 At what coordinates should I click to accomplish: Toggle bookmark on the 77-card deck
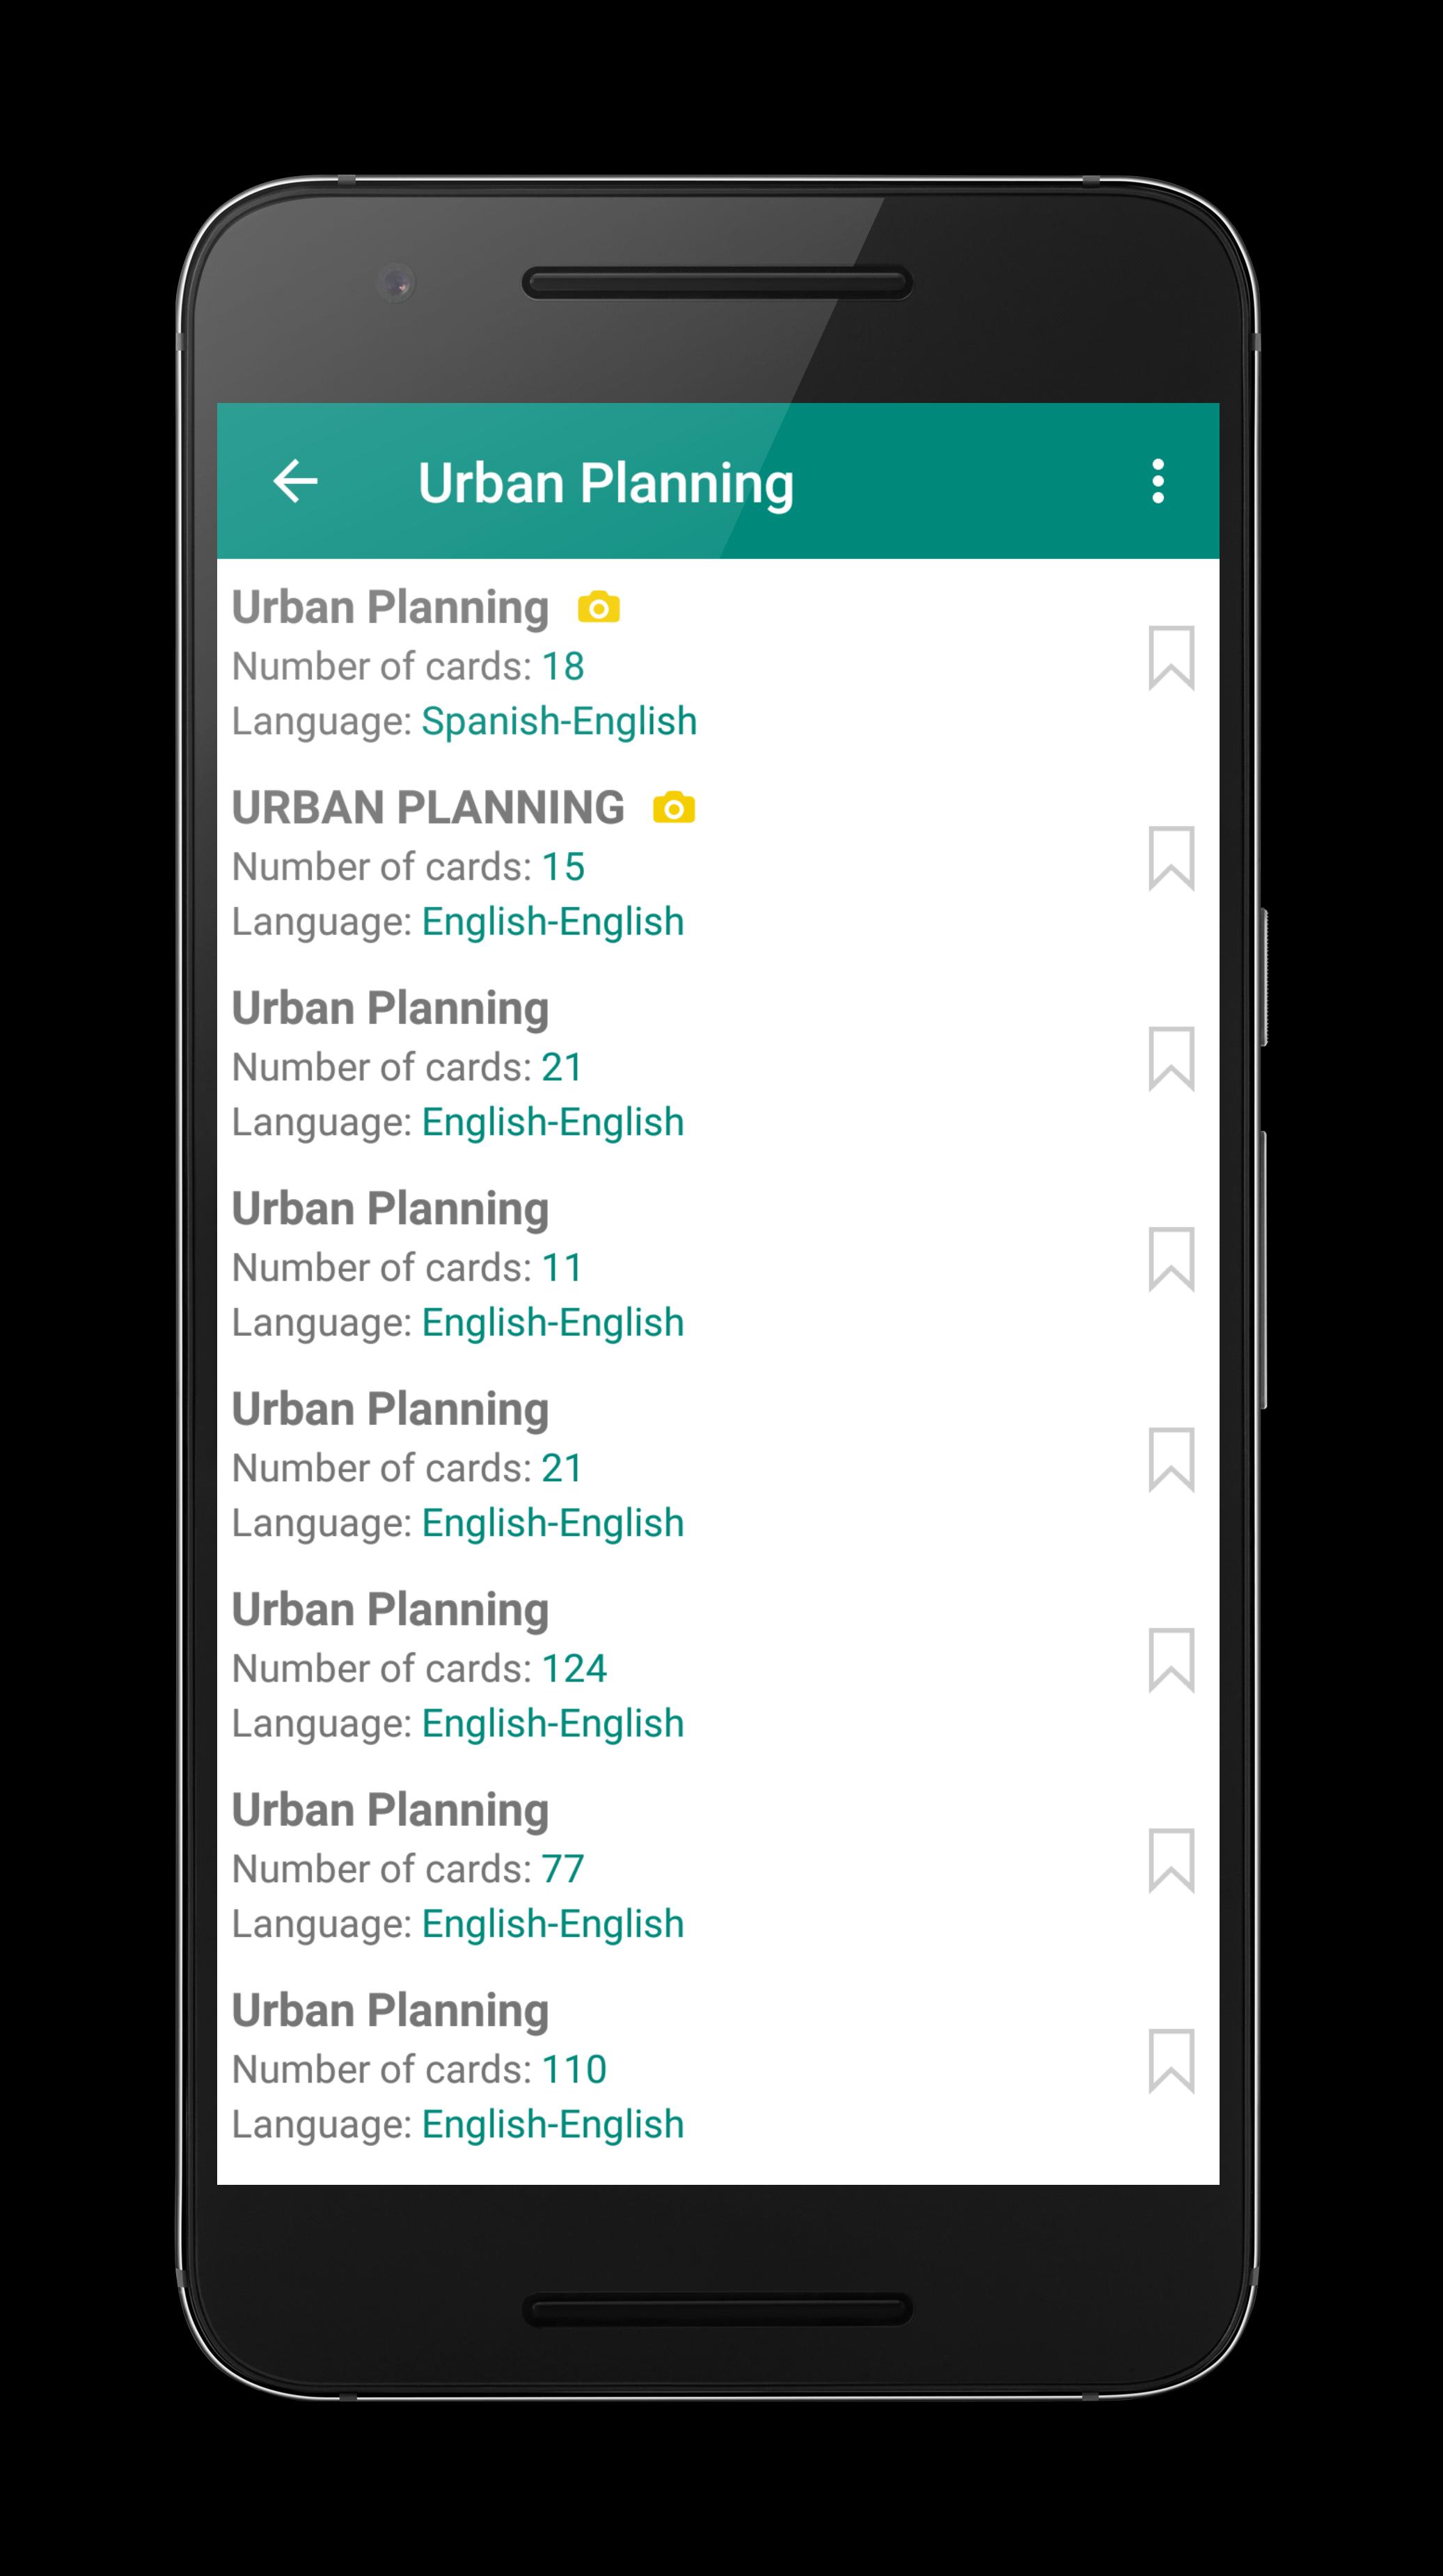point(1171,1860)
